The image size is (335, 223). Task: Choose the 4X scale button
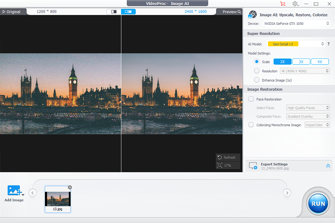click(320, 62)
